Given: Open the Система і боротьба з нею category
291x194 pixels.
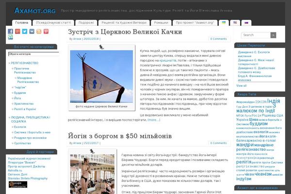Looking at the screenshot, I should (x=32, y=132).
